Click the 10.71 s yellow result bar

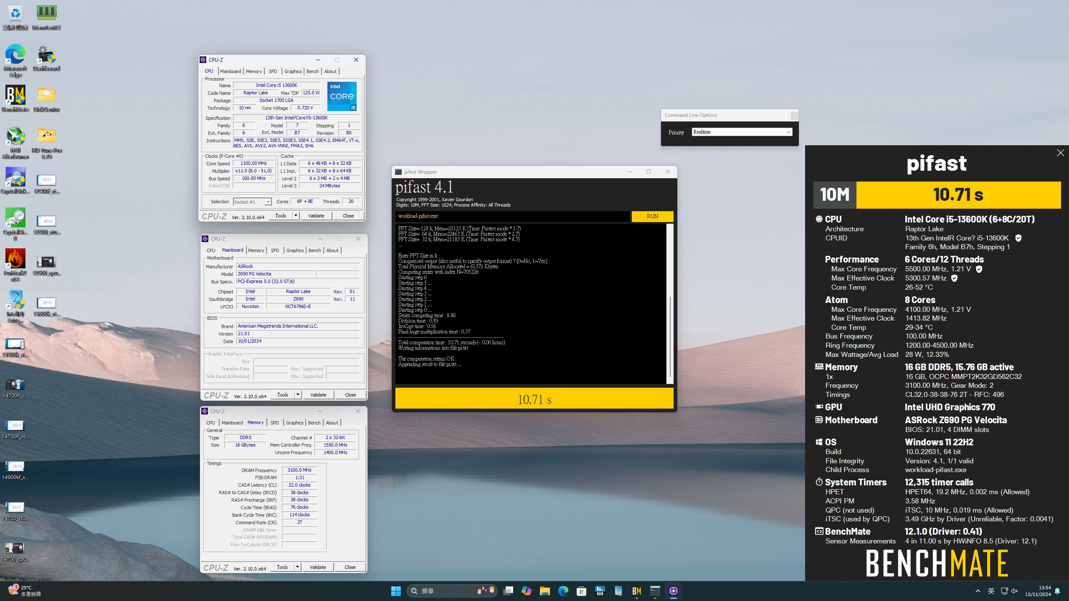click(x=534, y=399)
